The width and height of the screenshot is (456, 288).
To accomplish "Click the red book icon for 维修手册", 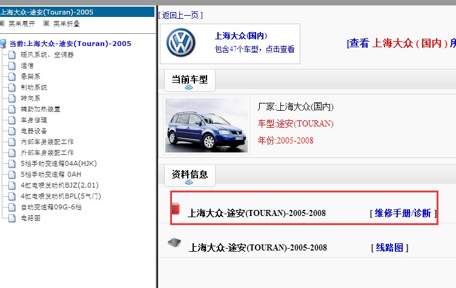I will click(176, 209).
